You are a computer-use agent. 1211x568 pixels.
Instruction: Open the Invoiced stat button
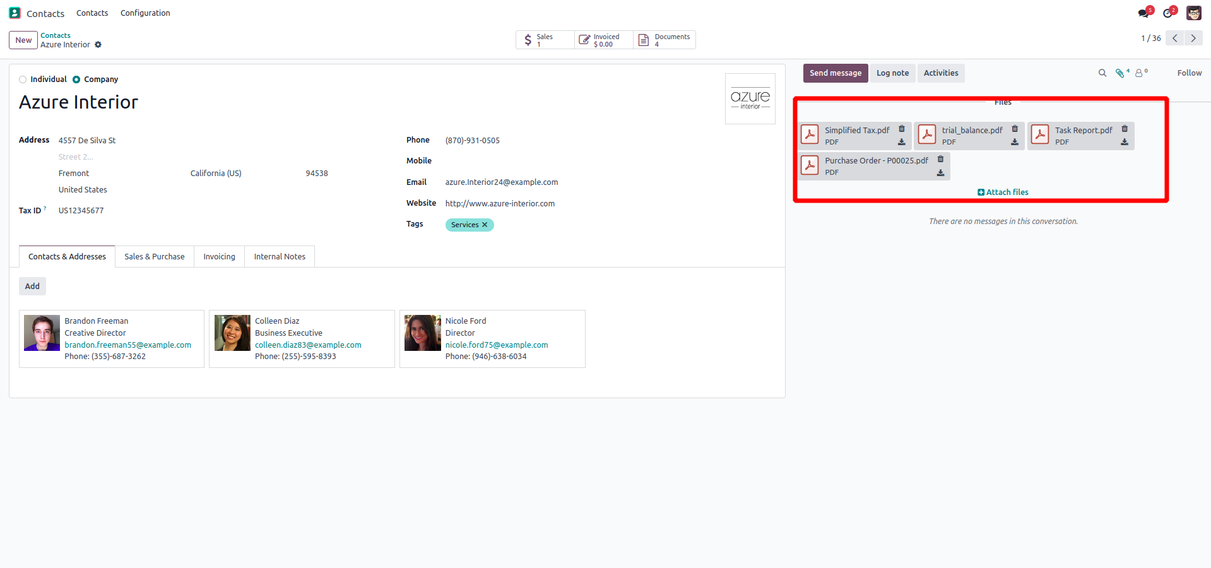603,40
